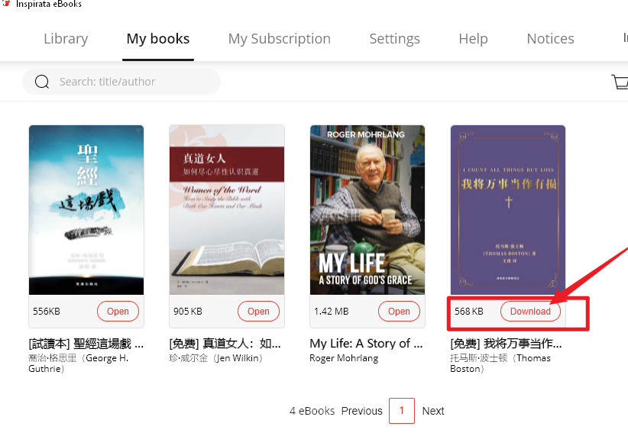Click the title 'My Life: A Story of ...'
The image size is (628, 433).
[366, 344]
